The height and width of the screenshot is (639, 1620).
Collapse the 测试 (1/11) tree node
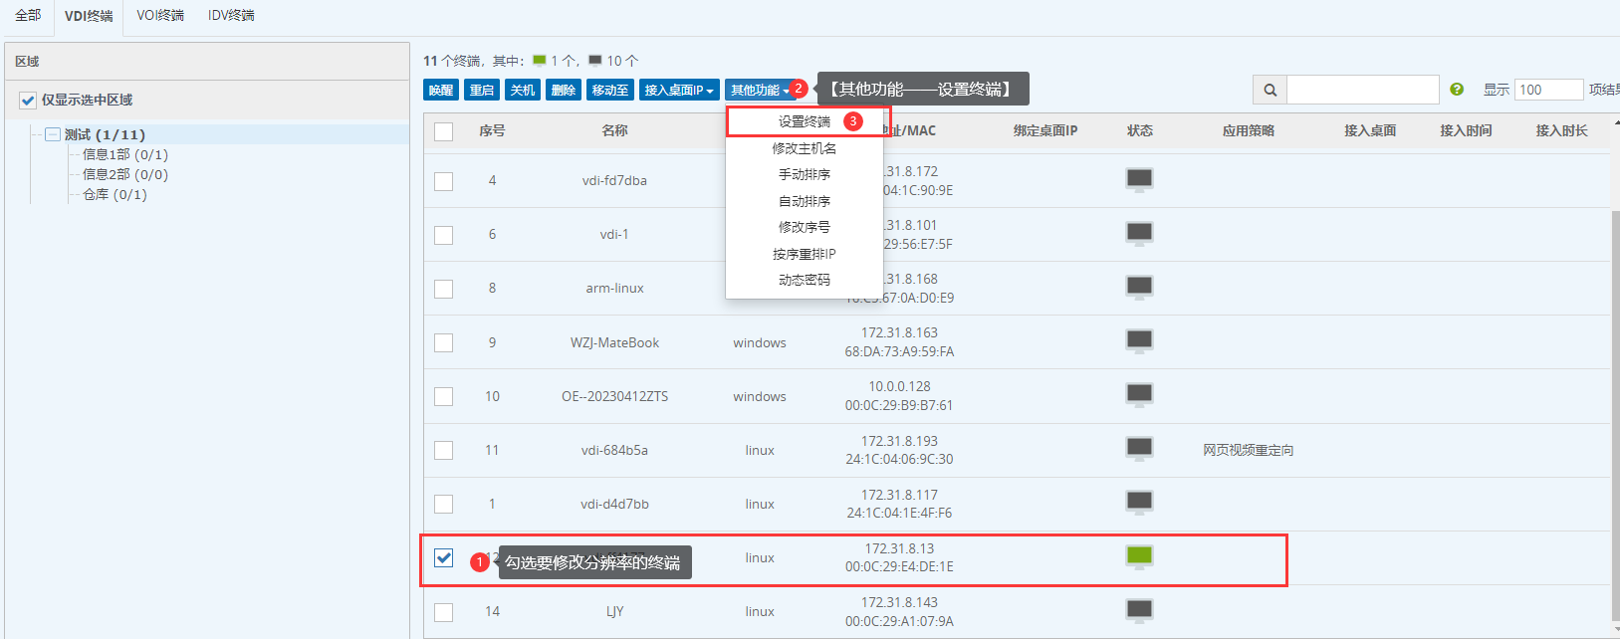(x=53, y=134)
